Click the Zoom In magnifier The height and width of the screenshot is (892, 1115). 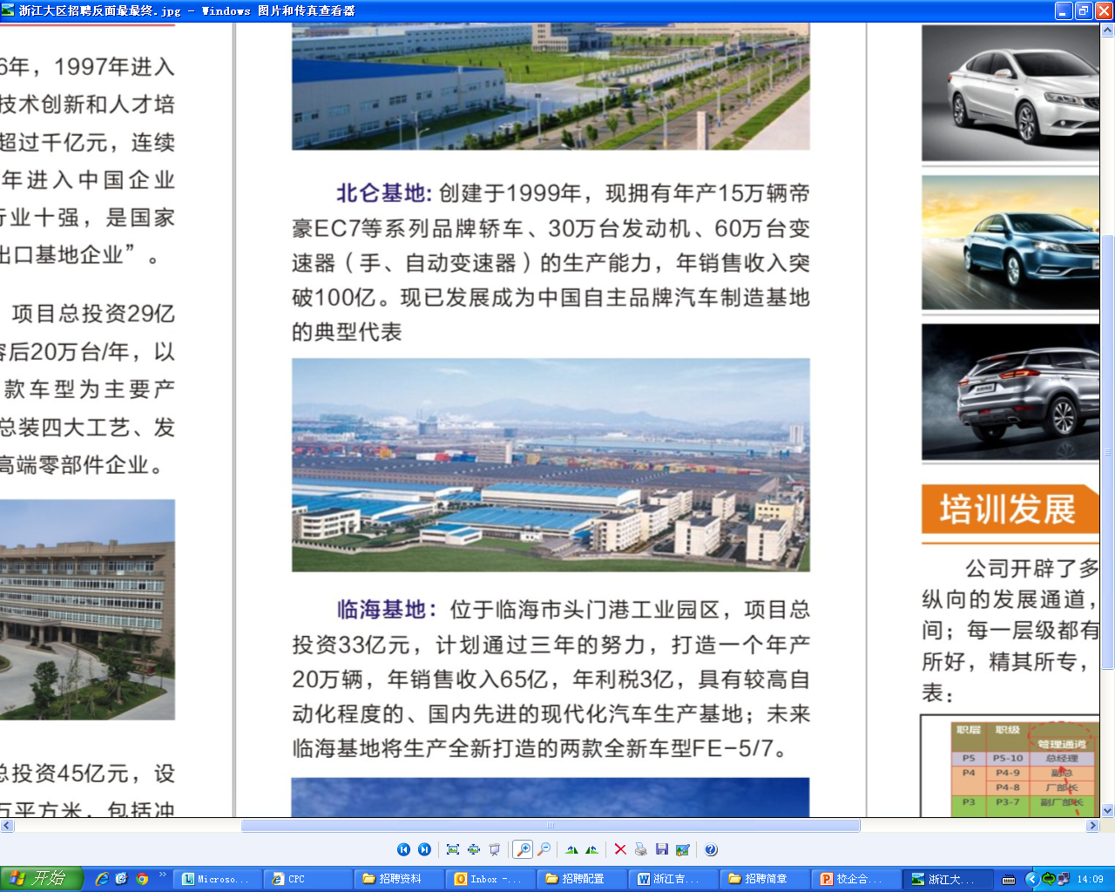[x=523, y=849]
